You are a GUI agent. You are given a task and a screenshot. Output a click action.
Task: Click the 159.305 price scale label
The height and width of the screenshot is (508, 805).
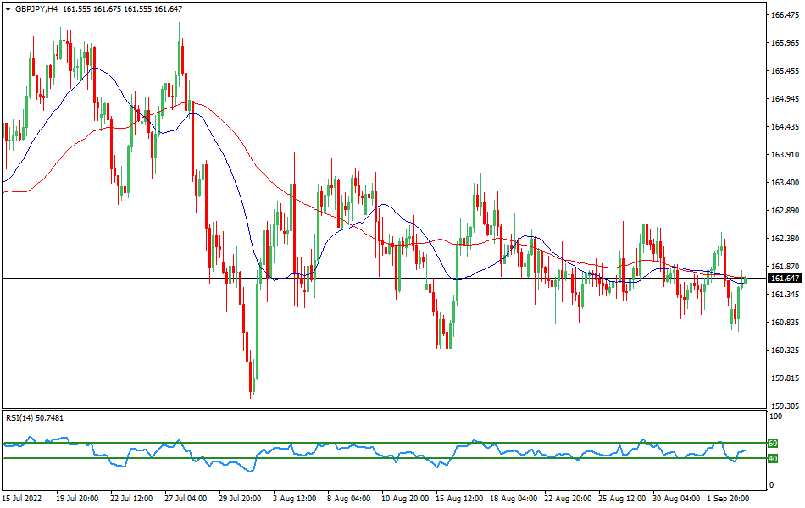point(786,406)
